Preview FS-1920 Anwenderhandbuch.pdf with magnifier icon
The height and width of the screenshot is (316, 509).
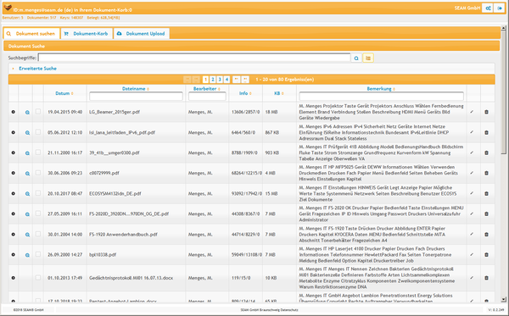[x=27, y=235]
